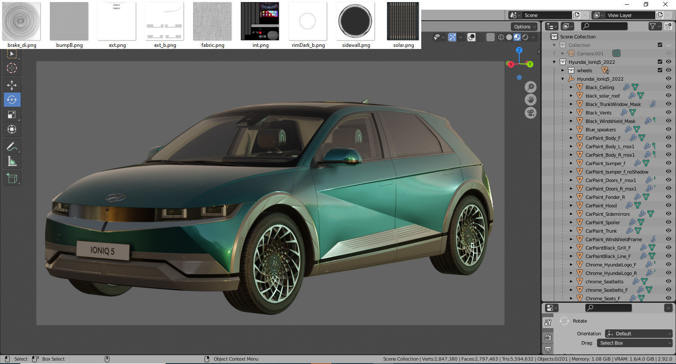This screenshot has width=676, height=364.
Task: Hide CarPaint_Hood with eye icon
Action: click(668, 206)
